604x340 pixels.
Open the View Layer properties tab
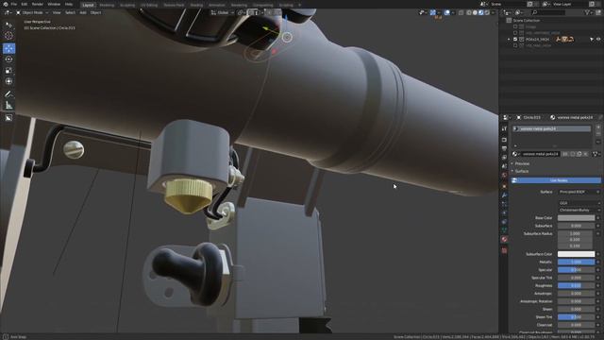point(504,158)
